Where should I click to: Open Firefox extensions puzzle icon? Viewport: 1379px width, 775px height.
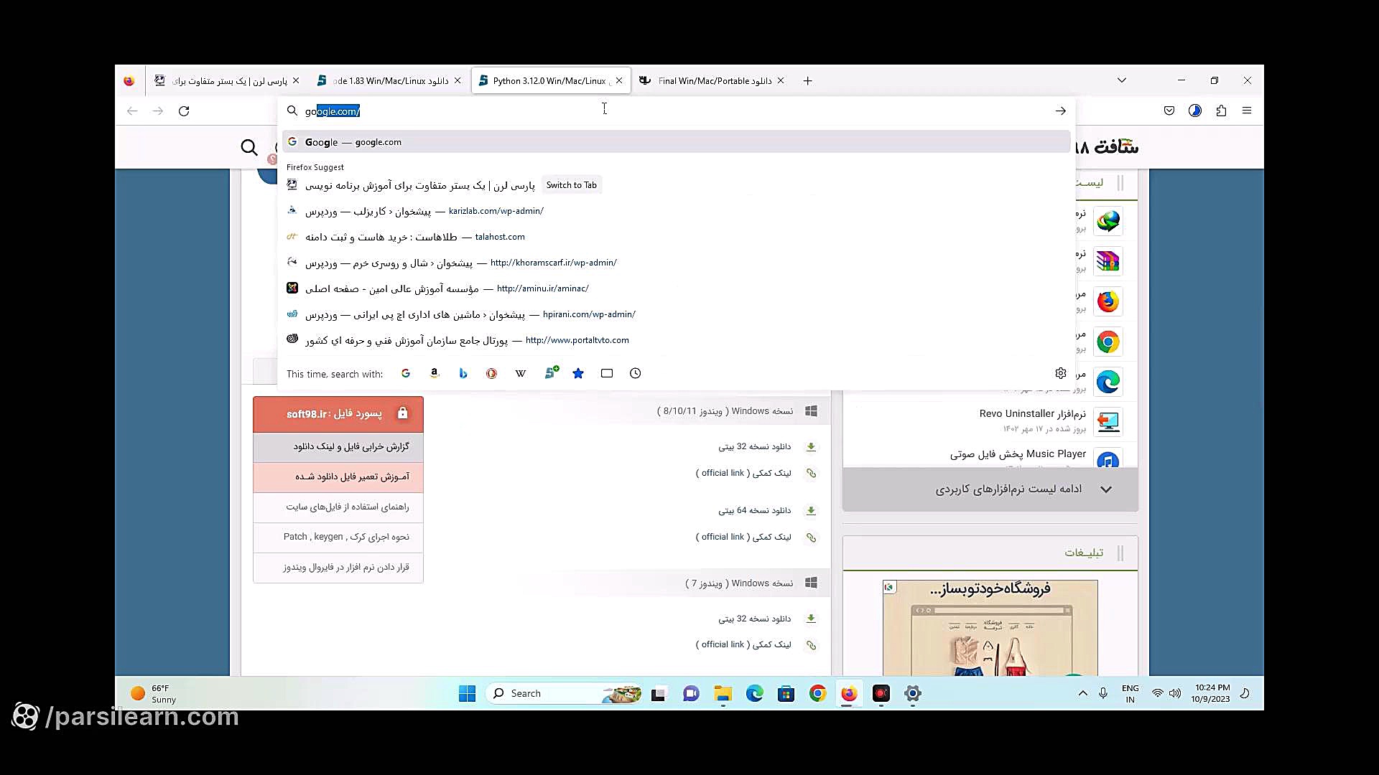coord(1221,111)
